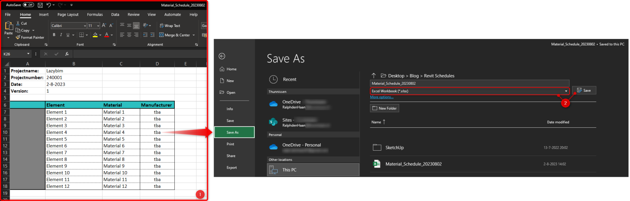Click the Undo arrow icon
Screen dimensions: 630x201
coord(48,5)
